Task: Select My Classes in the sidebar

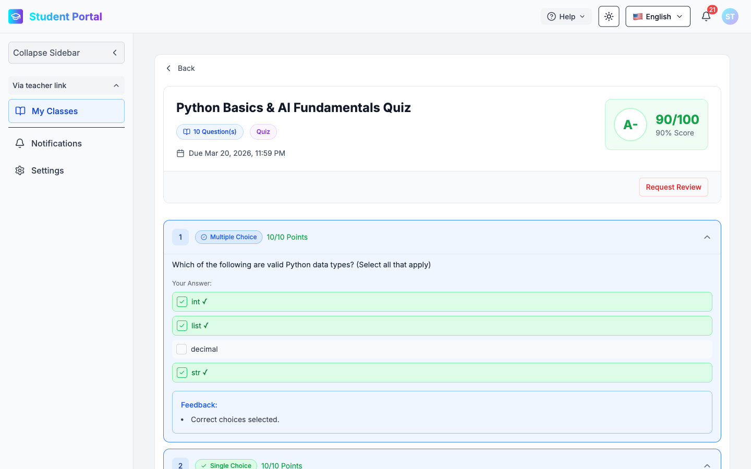Action: pyautogui.click(x=66, y=111)
